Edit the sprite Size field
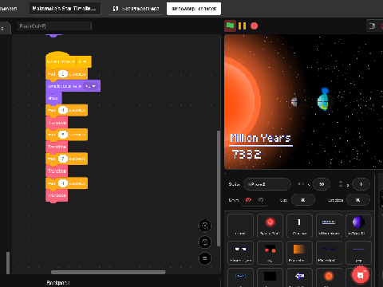This screenshot has height=287, width=383. pyautogui.click(x=303, y=200)
